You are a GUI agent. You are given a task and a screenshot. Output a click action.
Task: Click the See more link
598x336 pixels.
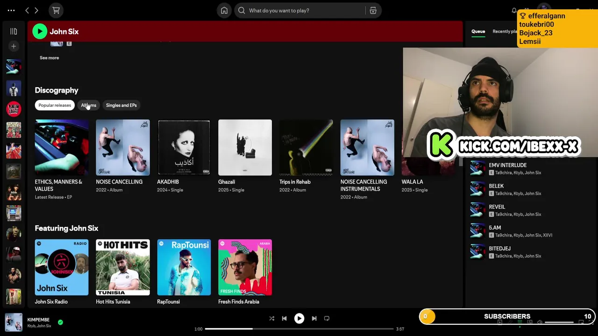pyautogui.click(x=49, y=58)
